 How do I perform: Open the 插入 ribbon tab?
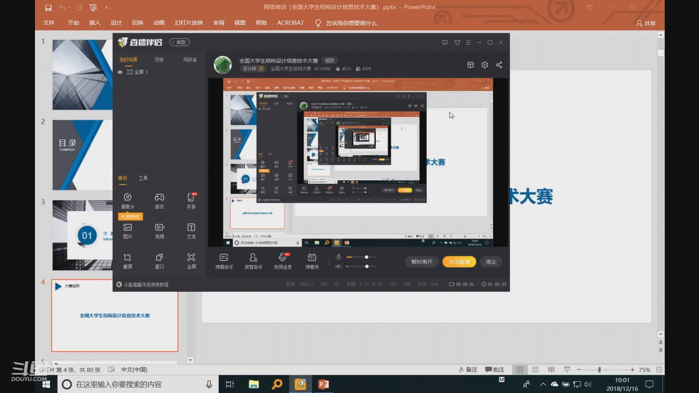95,23
